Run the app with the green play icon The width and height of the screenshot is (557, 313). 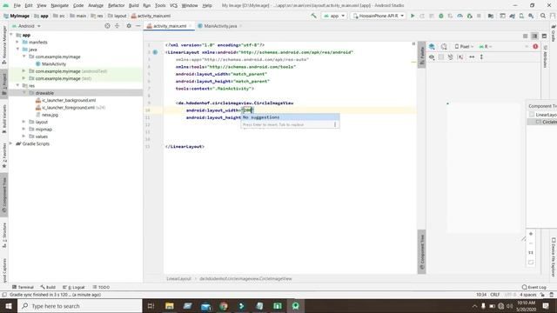click(413, 16)
